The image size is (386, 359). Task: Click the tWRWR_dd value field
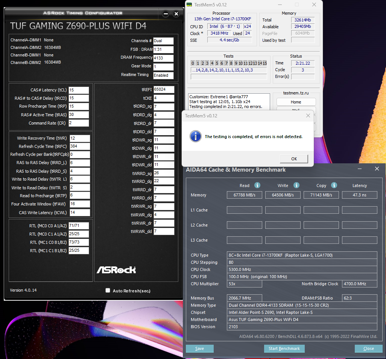164,231
